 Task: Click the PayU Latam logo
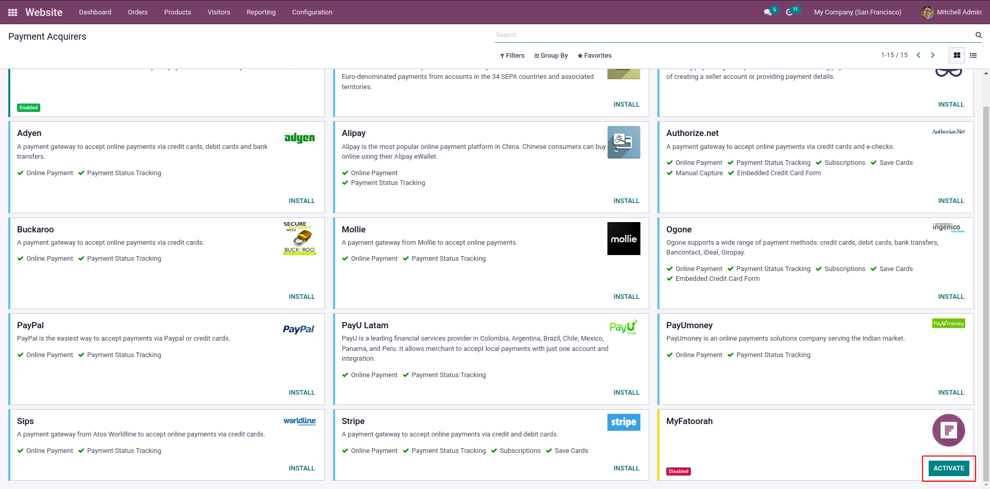624,327
